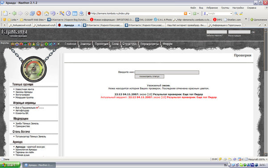268x168 pixels.
Task: Open the Еврокредиты site menu item
Action: (x=149, y=44)
